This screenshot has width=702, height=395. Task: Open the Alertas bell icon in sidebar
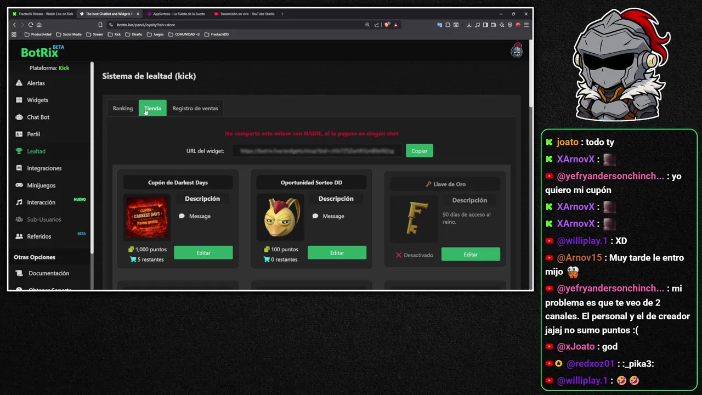(x=19, y=83)
